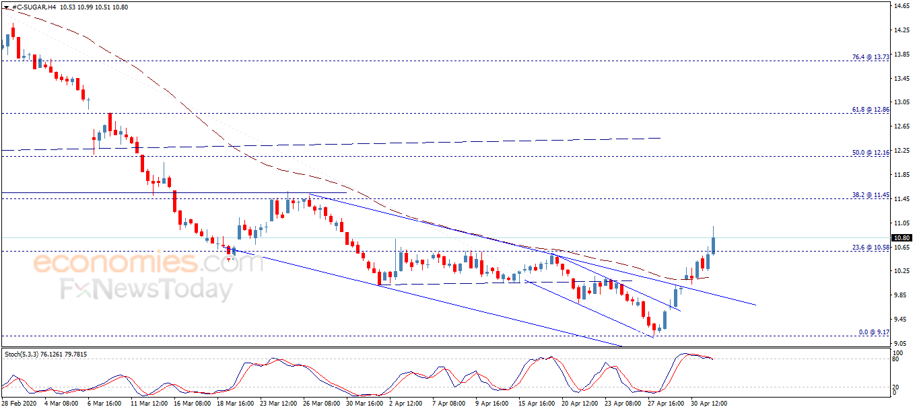Select the 26 Mar 08:00 time label
The height and width of the screenshot is (411, 917).
pyautogui.click(x=322, y=404)
